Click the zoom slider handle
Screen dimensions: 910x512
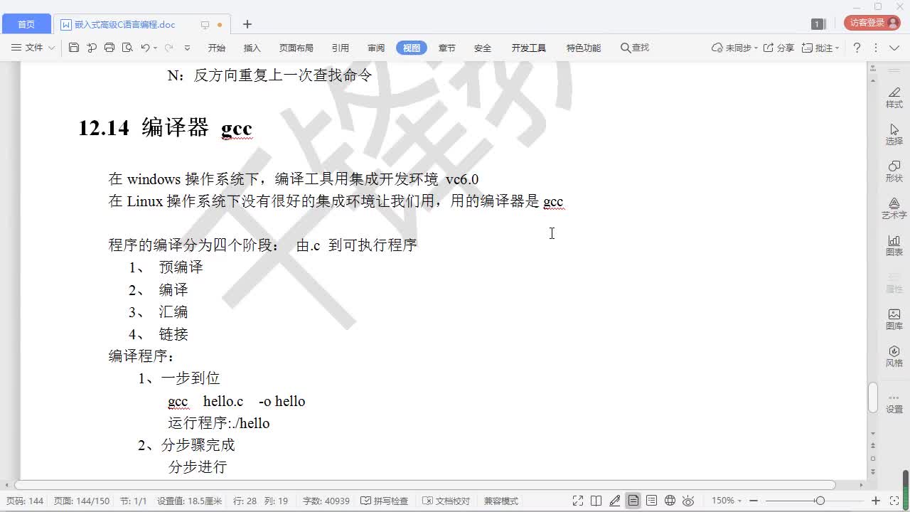[820, 501]
